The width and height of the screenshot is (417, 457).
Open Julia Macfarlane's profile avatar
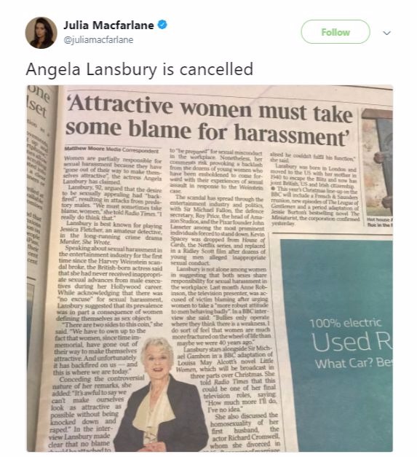(x=41, y=33)
